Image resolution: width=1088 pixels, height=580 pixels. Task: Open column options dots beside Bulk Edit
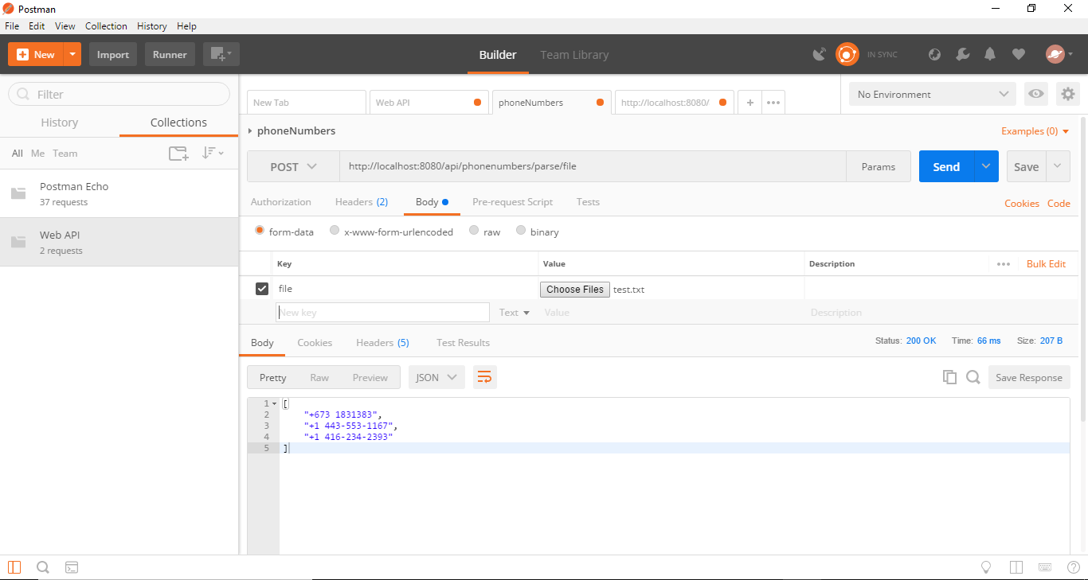(x=1003, y=264)
